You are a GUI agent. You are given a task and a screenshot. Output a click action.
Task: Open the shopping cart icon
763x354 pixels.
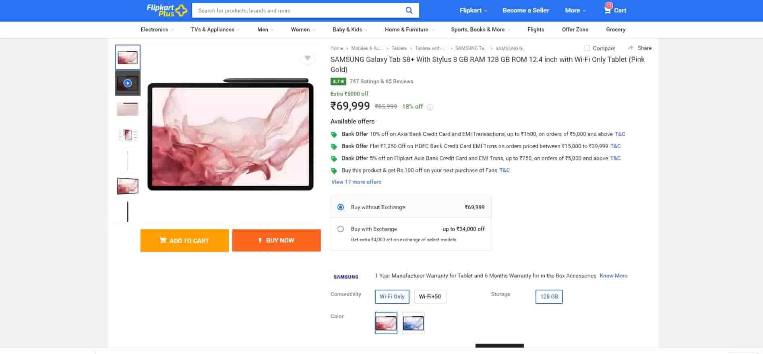tap(608, 10)
